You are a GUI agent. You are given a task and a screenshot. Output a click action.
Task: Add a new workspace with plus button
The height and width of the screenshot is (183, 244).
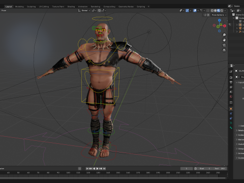pos(148,7)
